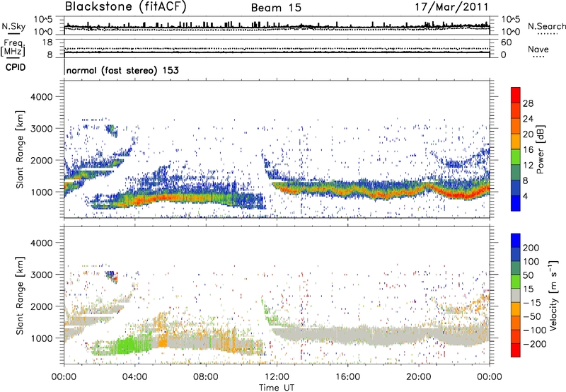Click the '1000' tick in velocity panel
This screenshot has height=392, width=566.
tap(41, 338)
